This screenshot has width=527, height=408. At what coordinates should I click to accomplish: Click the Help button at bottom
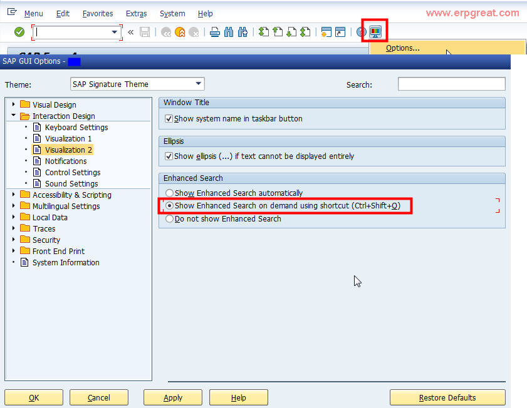coord(239,397)
